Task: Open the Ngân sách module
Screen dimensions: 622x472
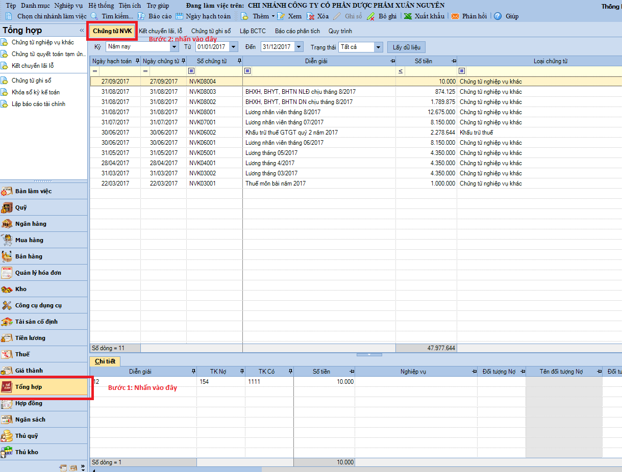Action: tap(44, 419)
